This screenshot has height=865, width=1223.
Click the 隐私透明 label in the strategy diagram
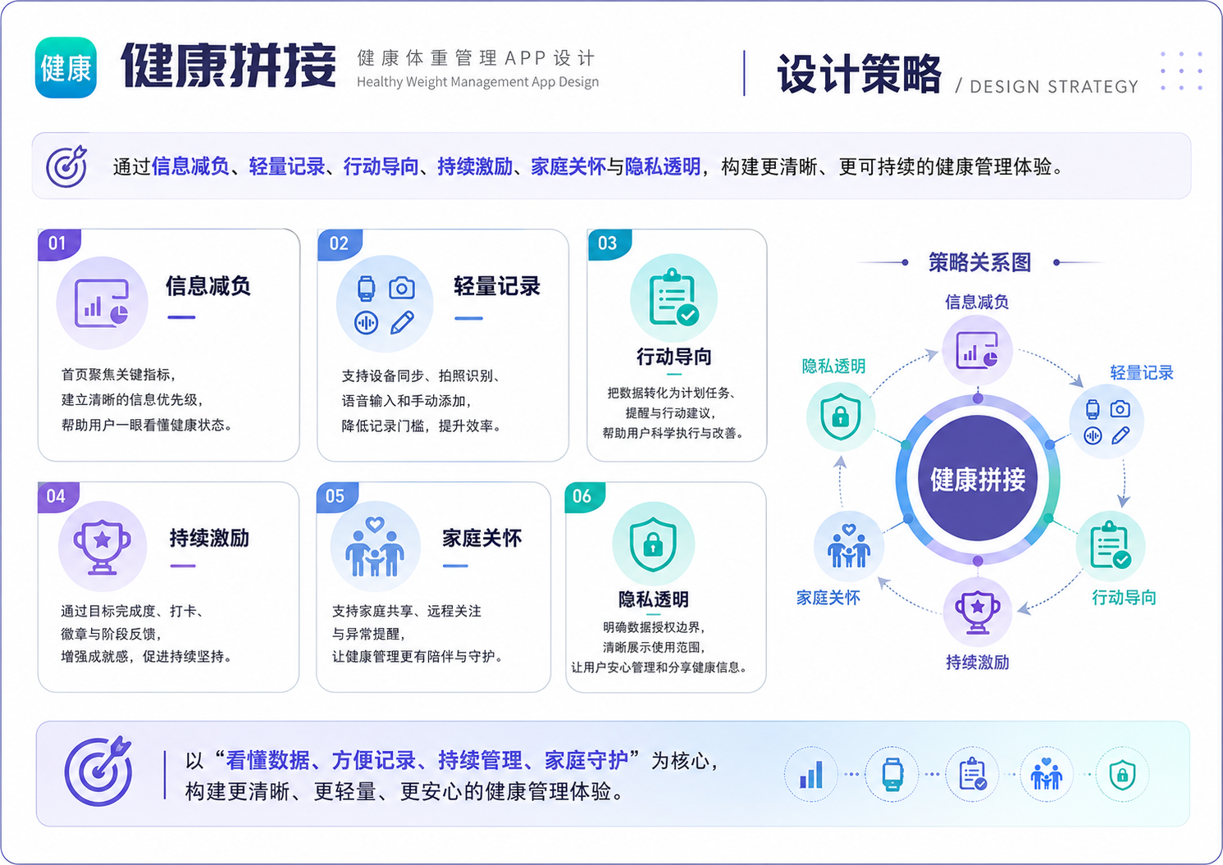(x=834, y=366)
